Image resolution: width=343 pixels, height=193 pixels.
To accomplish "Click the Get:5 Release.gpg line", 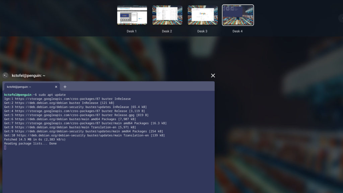I will click(76, 115).
